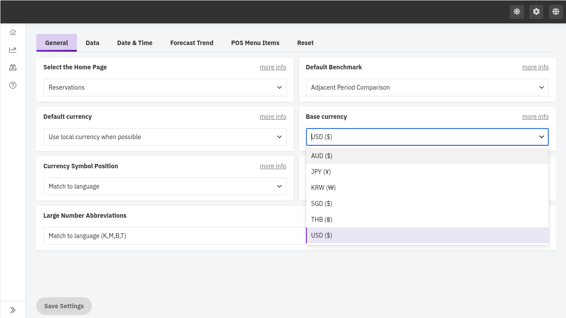Open the help question mark icon

point(13,85)
